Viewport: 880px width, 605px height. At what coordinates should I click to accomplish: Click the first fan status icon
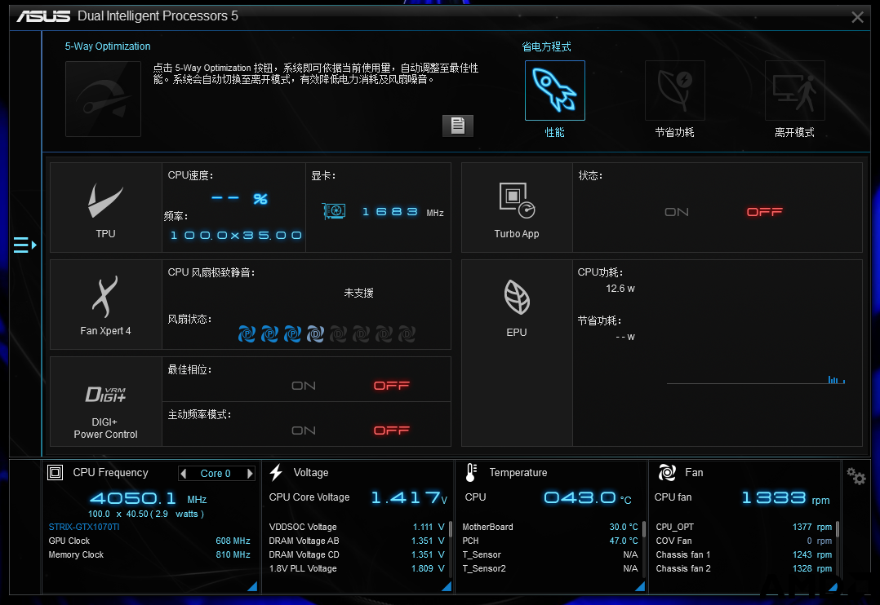(x=247, y=334)
